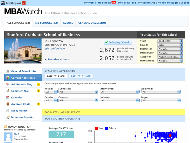This screenshot has width=190, height=143.
Task: Open the Industry filter dropdown
Action: point(120,100)
